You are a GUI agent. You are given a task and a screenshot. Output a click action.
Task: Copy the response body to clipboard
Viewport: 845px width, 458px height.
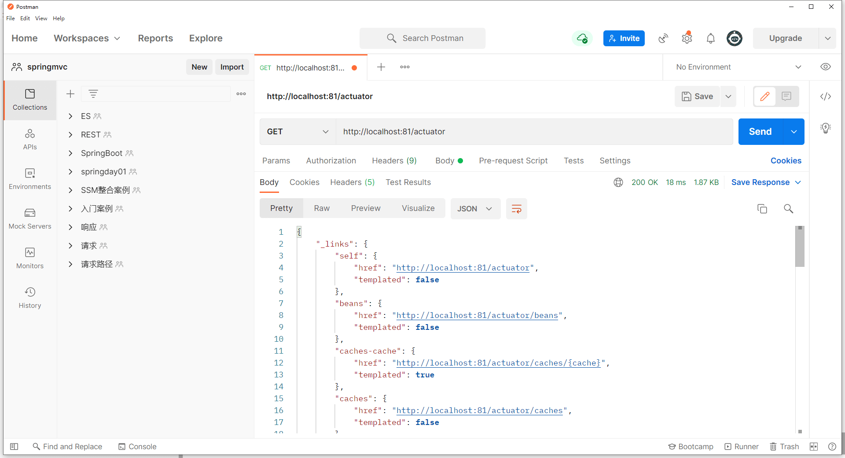762,209
